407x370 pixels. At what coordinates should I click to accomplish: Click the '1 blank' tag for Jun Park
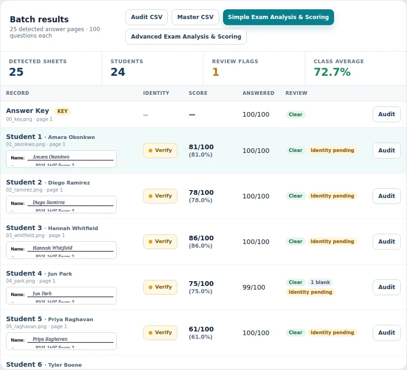tap(320, 282)
